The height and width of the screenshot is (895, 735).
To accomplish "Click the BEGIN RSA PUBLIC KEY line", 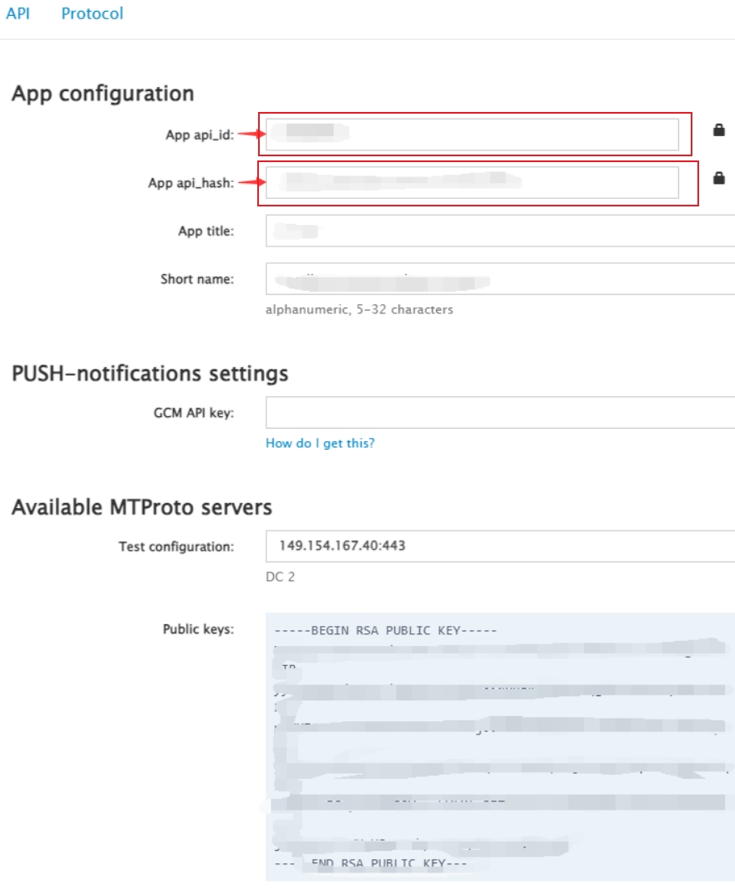I will 385,630.
